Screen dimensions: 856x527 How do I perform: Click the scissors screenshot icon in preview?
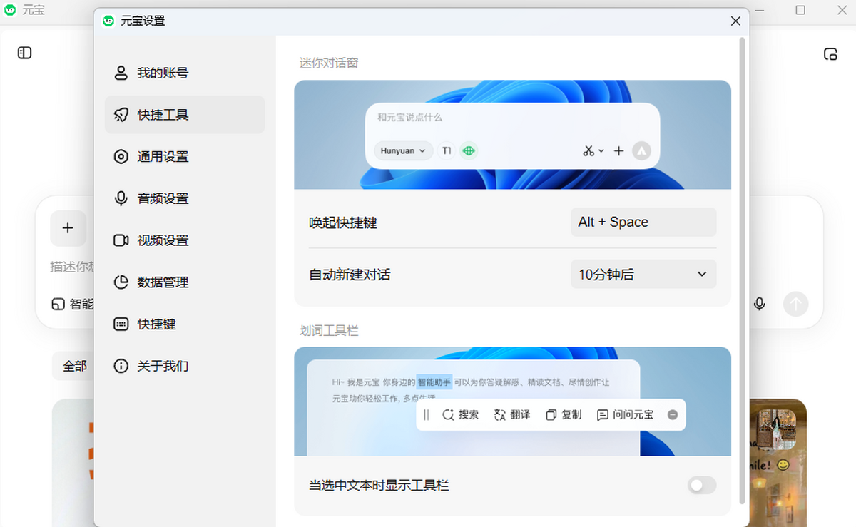[x=588, y=151]
